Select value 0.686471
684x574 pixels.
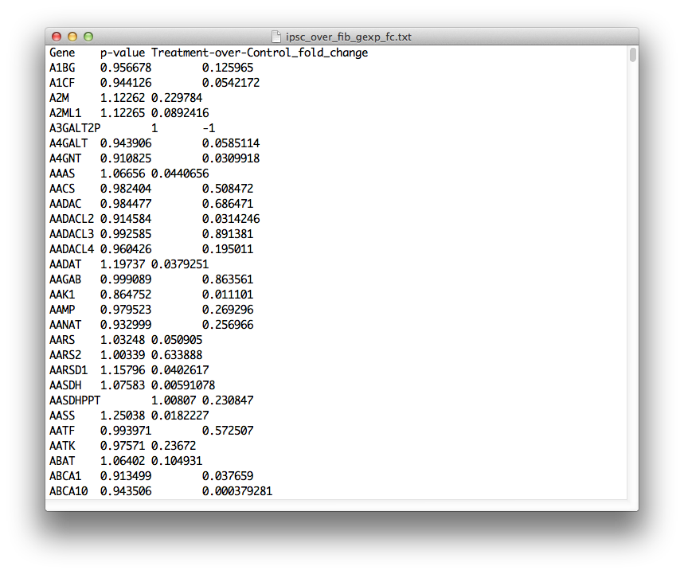click(x=228, y=204)
